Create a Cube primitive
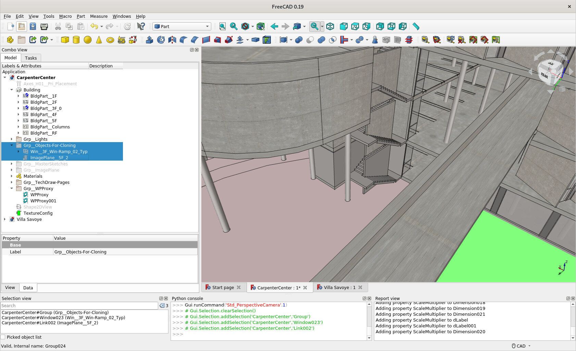The height and width of the screenshot is (351, 576). pyautogui.click(x=65, y=40)
